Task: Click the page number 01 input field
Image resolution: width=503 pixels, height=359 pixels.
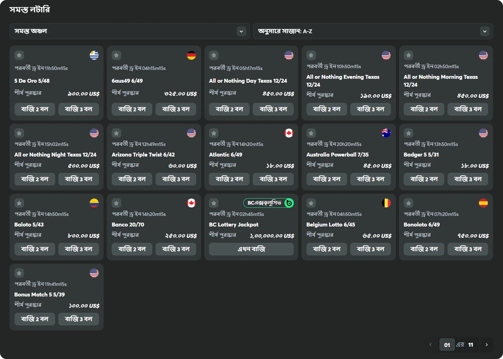Action: (447, 345)
